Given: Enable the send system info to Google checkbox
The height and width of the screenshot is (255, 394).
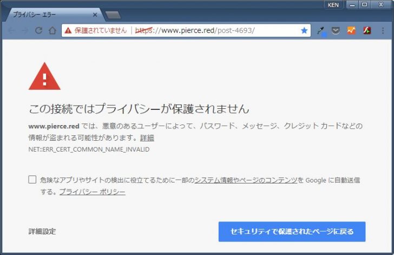Looking at the screenshot, I should [32, 180].
